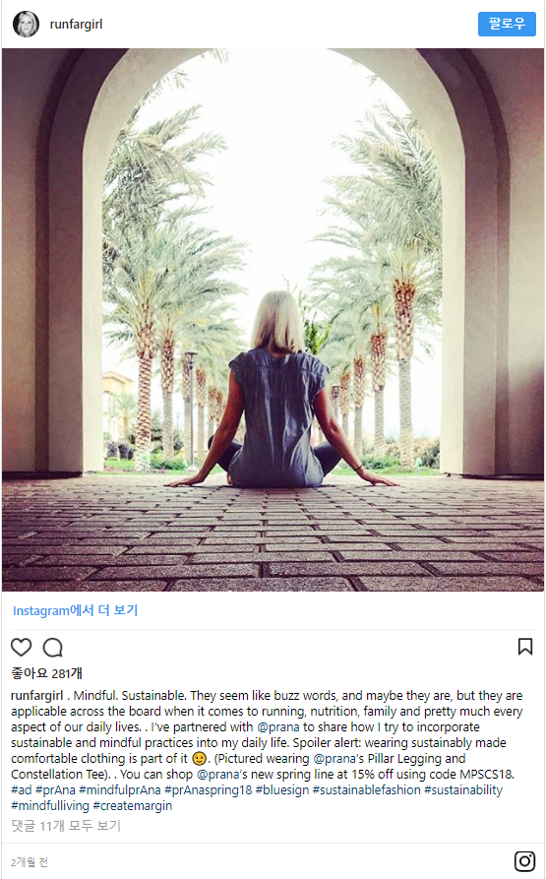Follow runfargirl with the blue 팔로우 button
This screenshot has height=879, width=546.
point(507,24)
